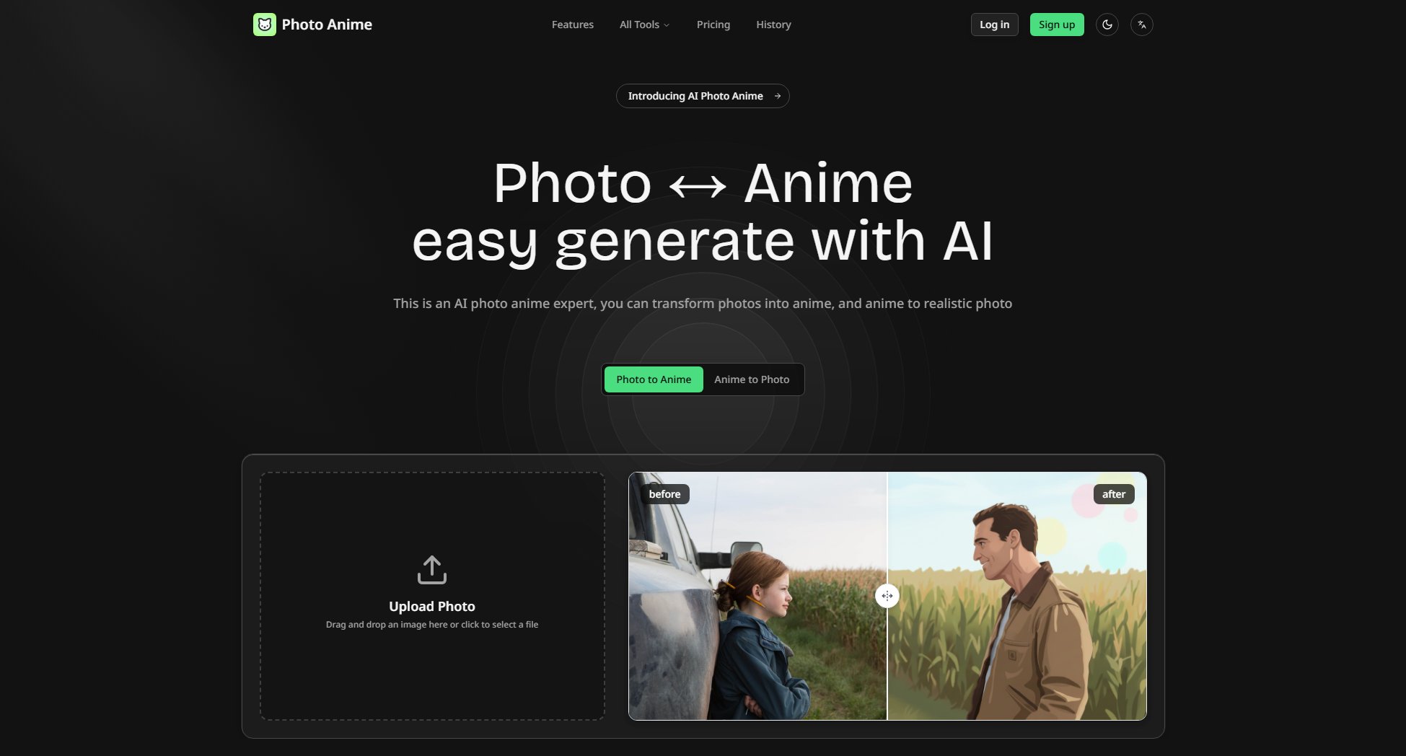Click the 'before' label badge

pyautogui.click(x=664, y=494)
